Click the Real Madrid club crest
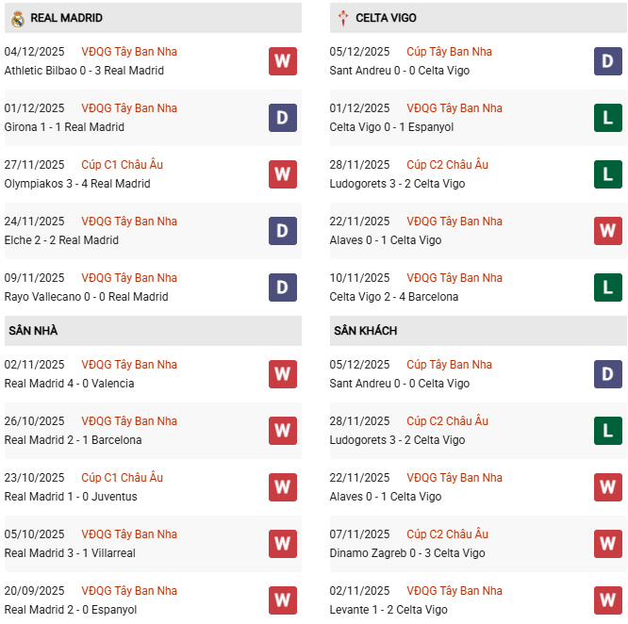The height and width of the screenshot is (624, 628). pos(17,18)
